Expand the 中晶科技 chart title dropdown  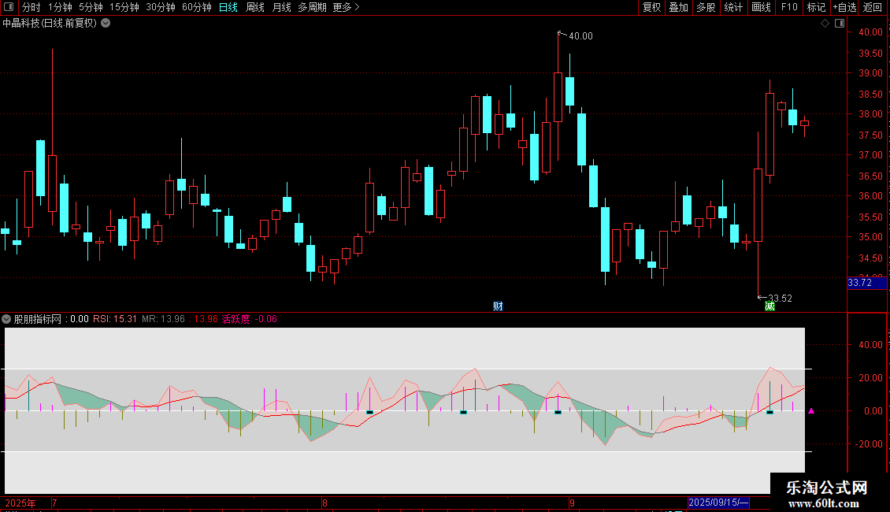coord(106,24)
